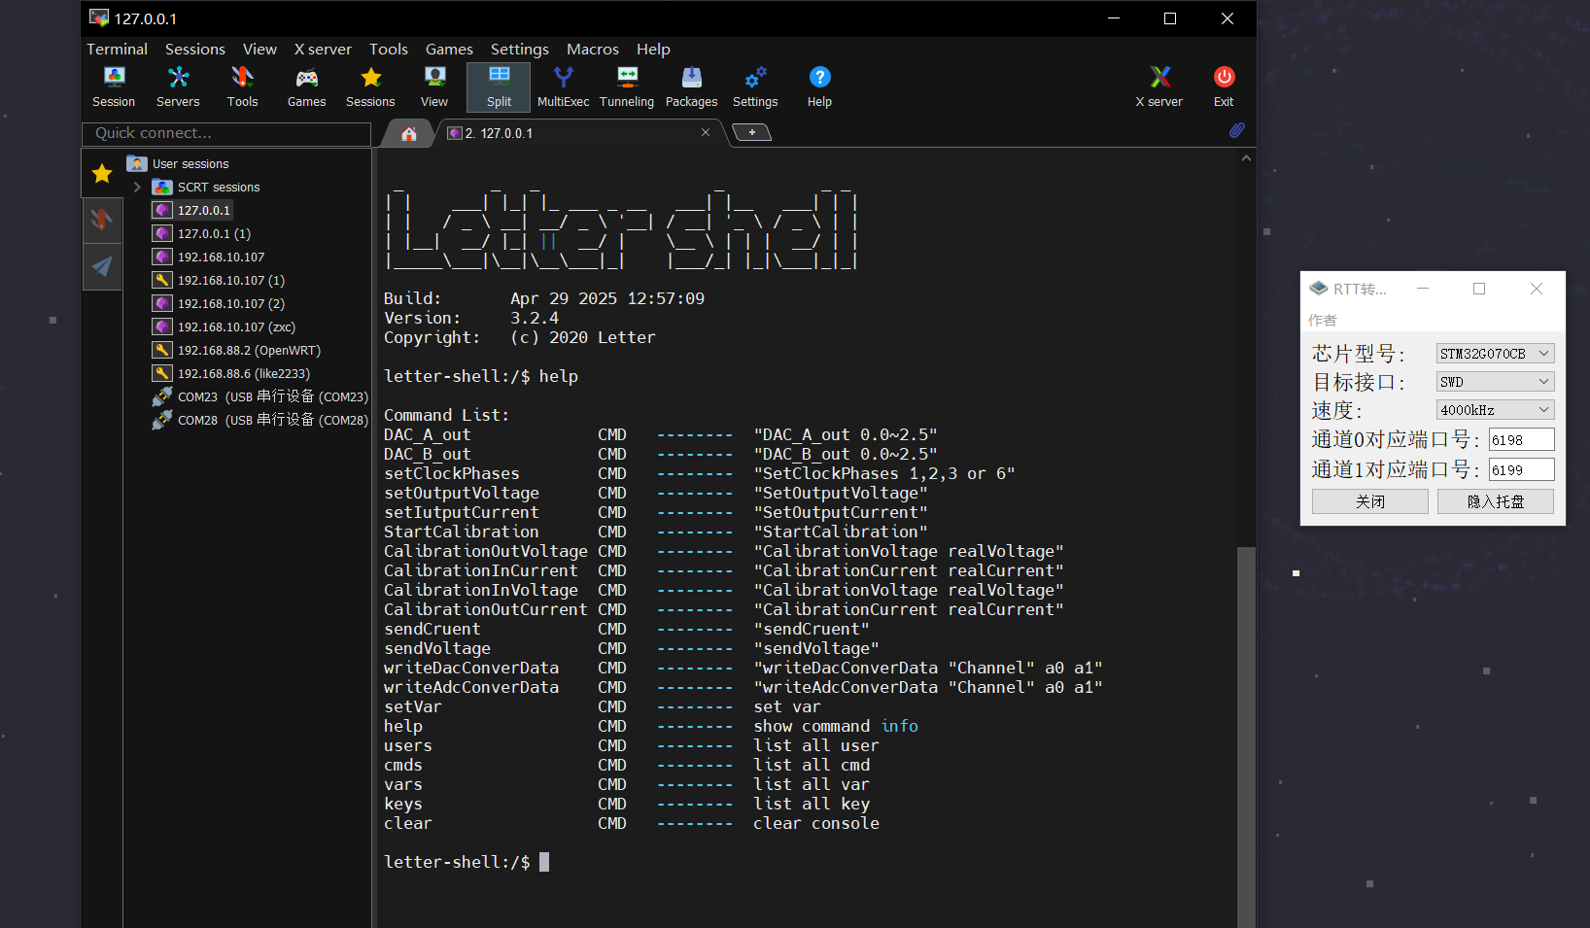The width and height of the screenshot is (1590, 928).
Task: Click the paperclip attach icon
Action: [1236, 130]
